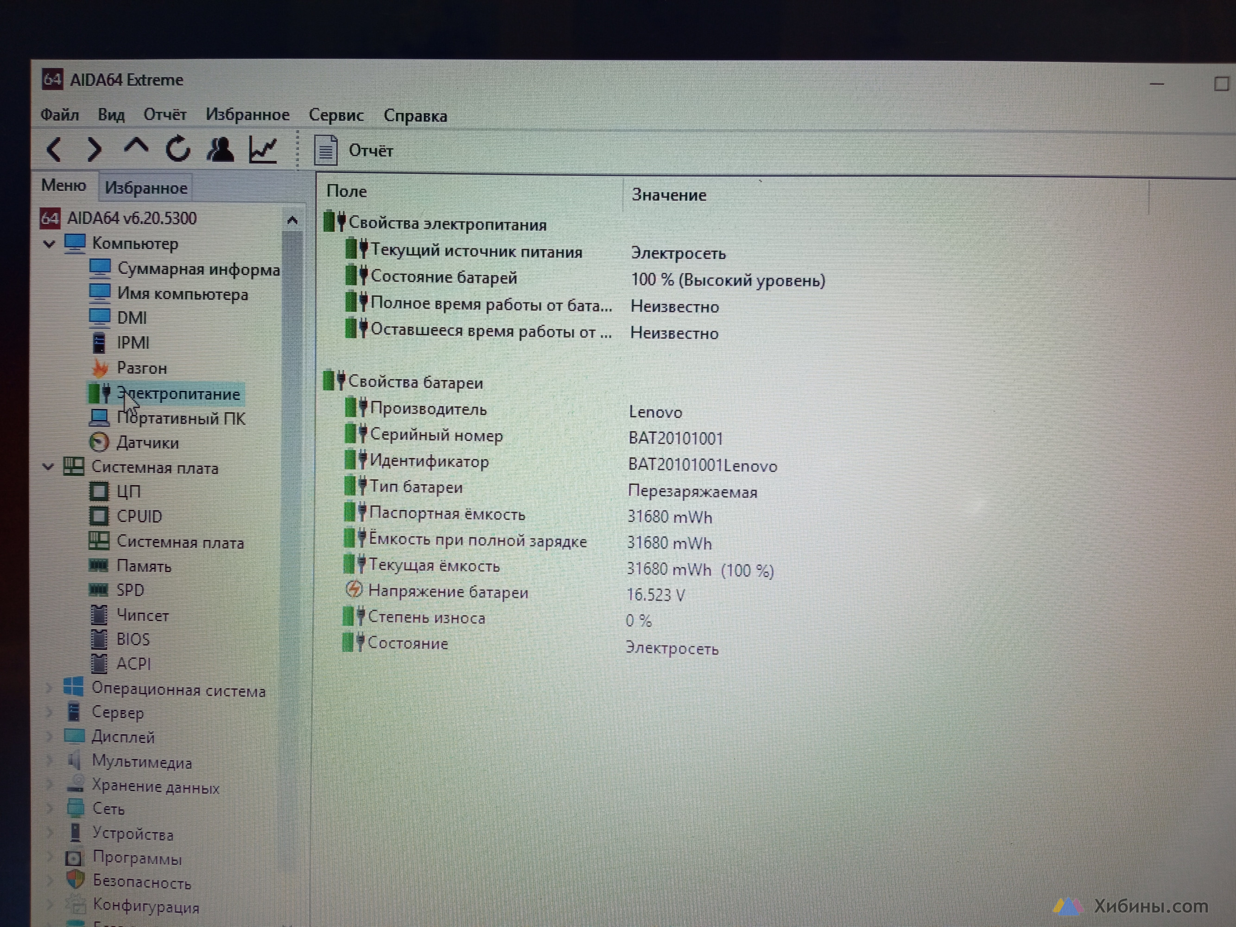Screen dimensions: 1236x927
Task: Expand the Операционная система node
Action: click(49, 688)
